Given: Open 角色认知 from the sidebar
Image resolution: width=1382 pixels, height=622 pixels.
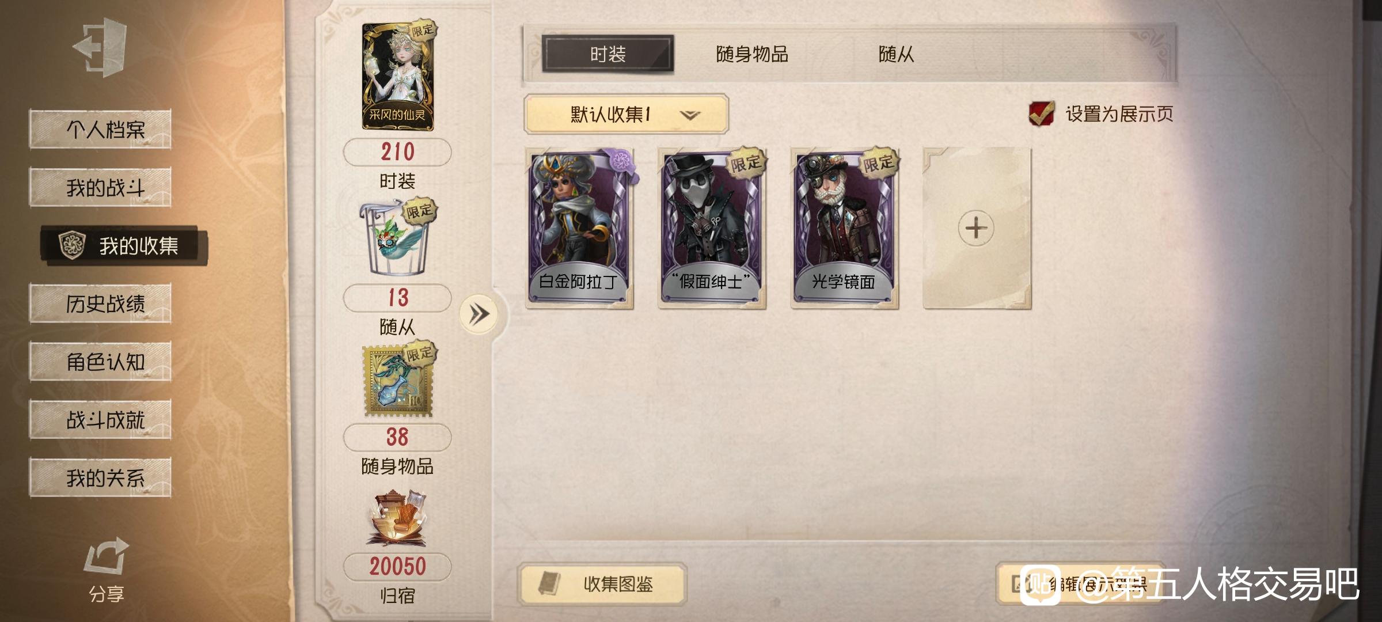Looking at the screenshot, I should pos(101,361).
